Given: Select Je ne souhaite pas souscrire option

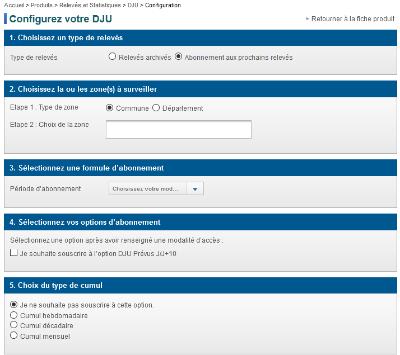Looking at the screenshot, I should pyautogui.click(x=14, y=305).
